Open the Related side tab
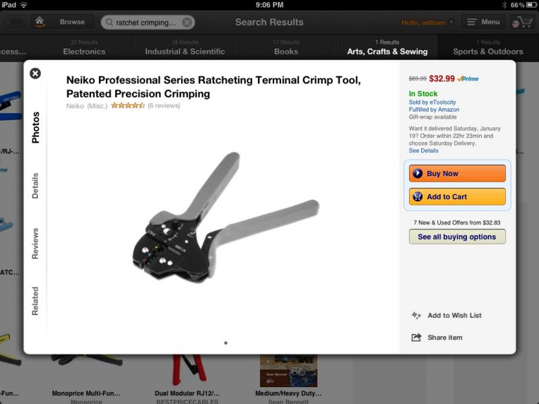Viewport: 539px width, 404px height. (x=35, y=301)
